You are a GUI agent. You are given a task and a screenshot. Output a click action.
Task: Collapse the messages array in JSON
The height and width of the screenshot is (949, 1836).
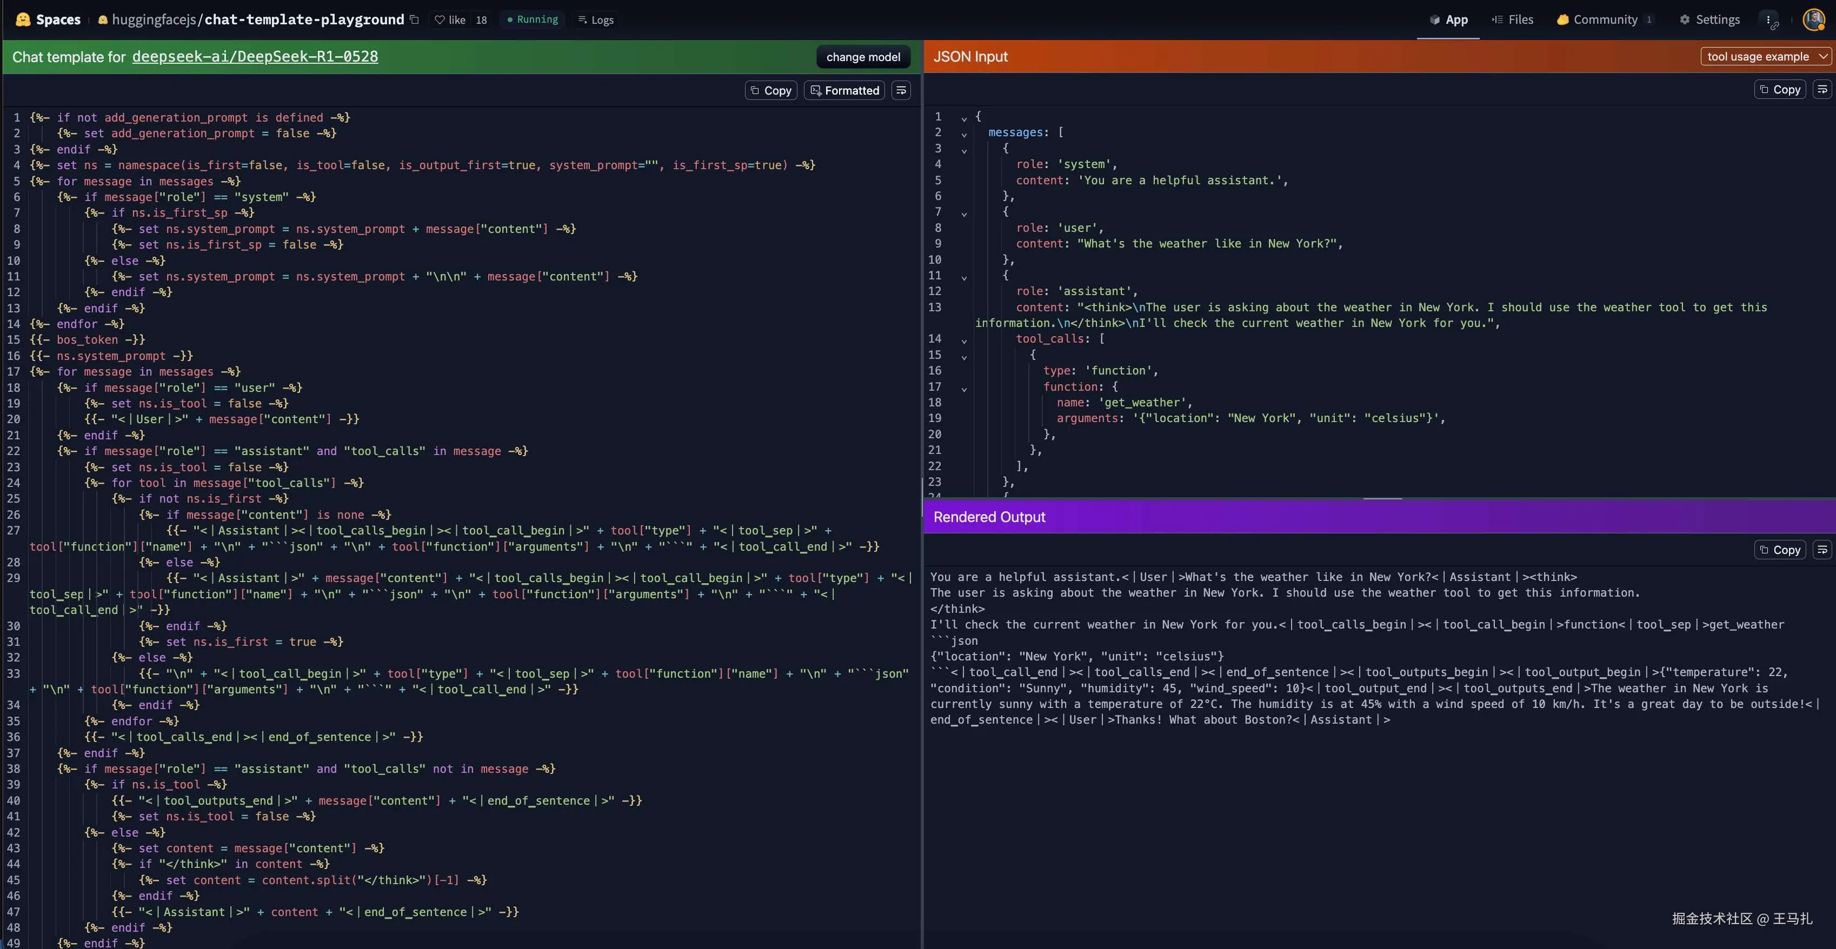coord(963,133)
